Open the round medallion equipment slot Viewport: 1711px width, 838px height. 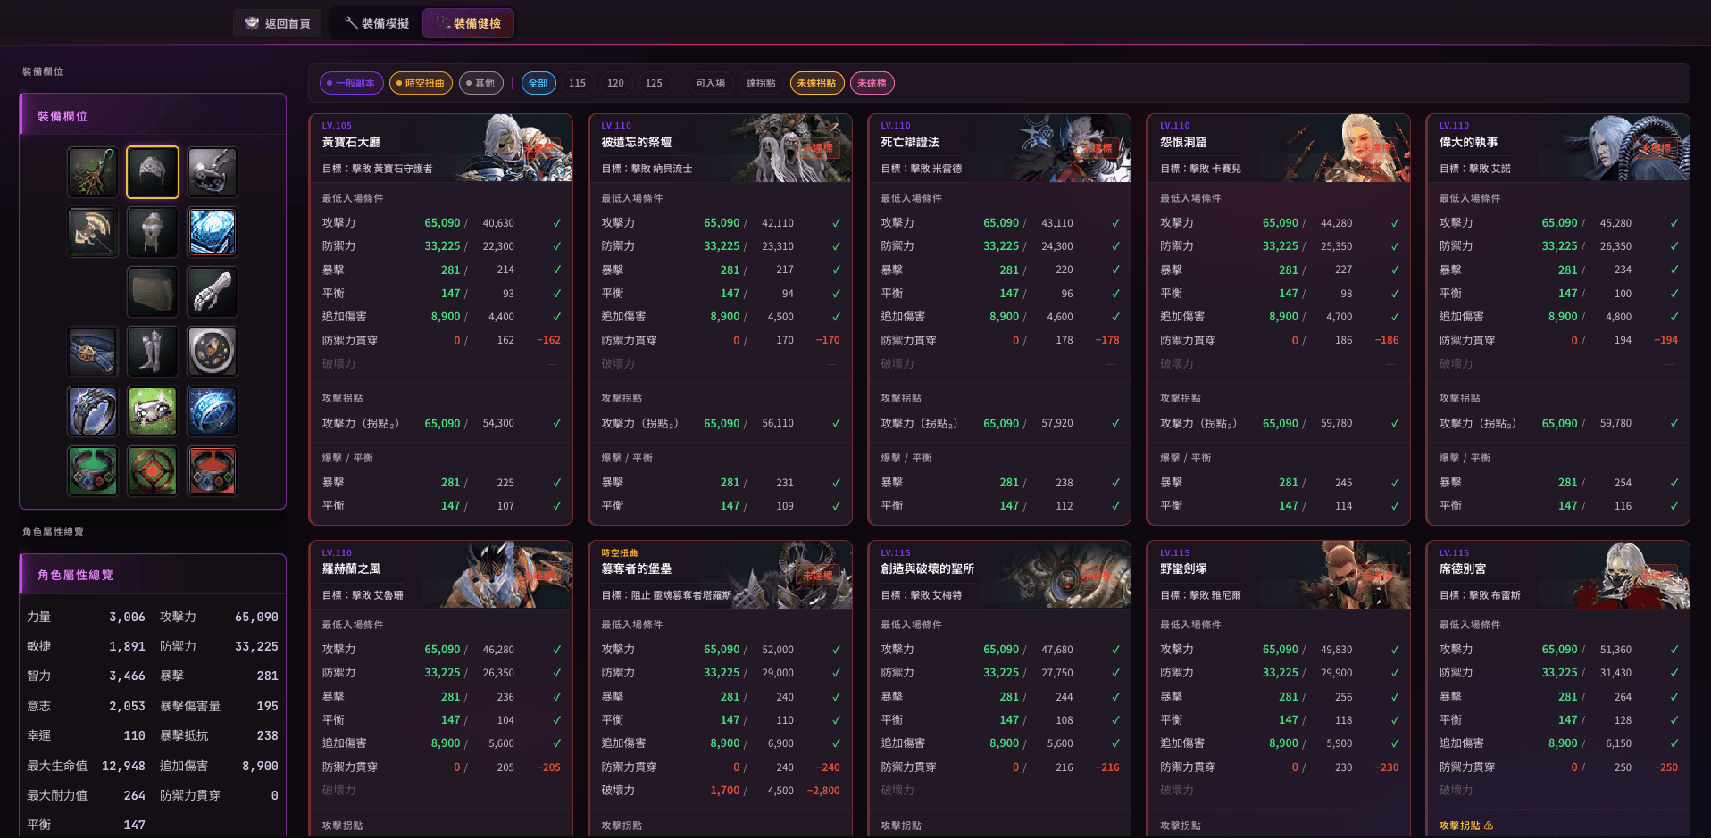click(213, 352)
